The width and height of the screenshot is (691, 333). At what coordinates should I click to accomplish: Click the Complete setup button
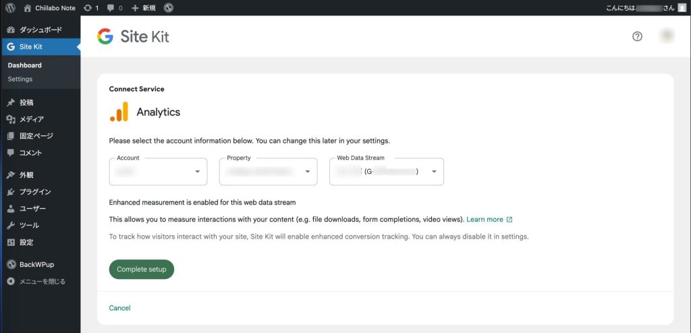tap(142, 270)
